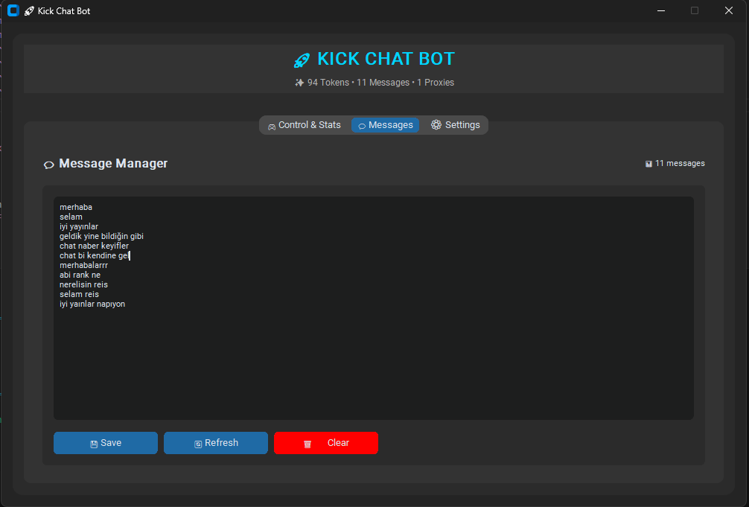
Task: Click the "geldik yine bildiğin gibi" line
Action: tap(101, 236)
